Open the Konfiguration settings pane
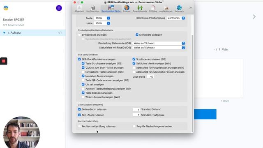263x148 pixels. coord(93,9)
